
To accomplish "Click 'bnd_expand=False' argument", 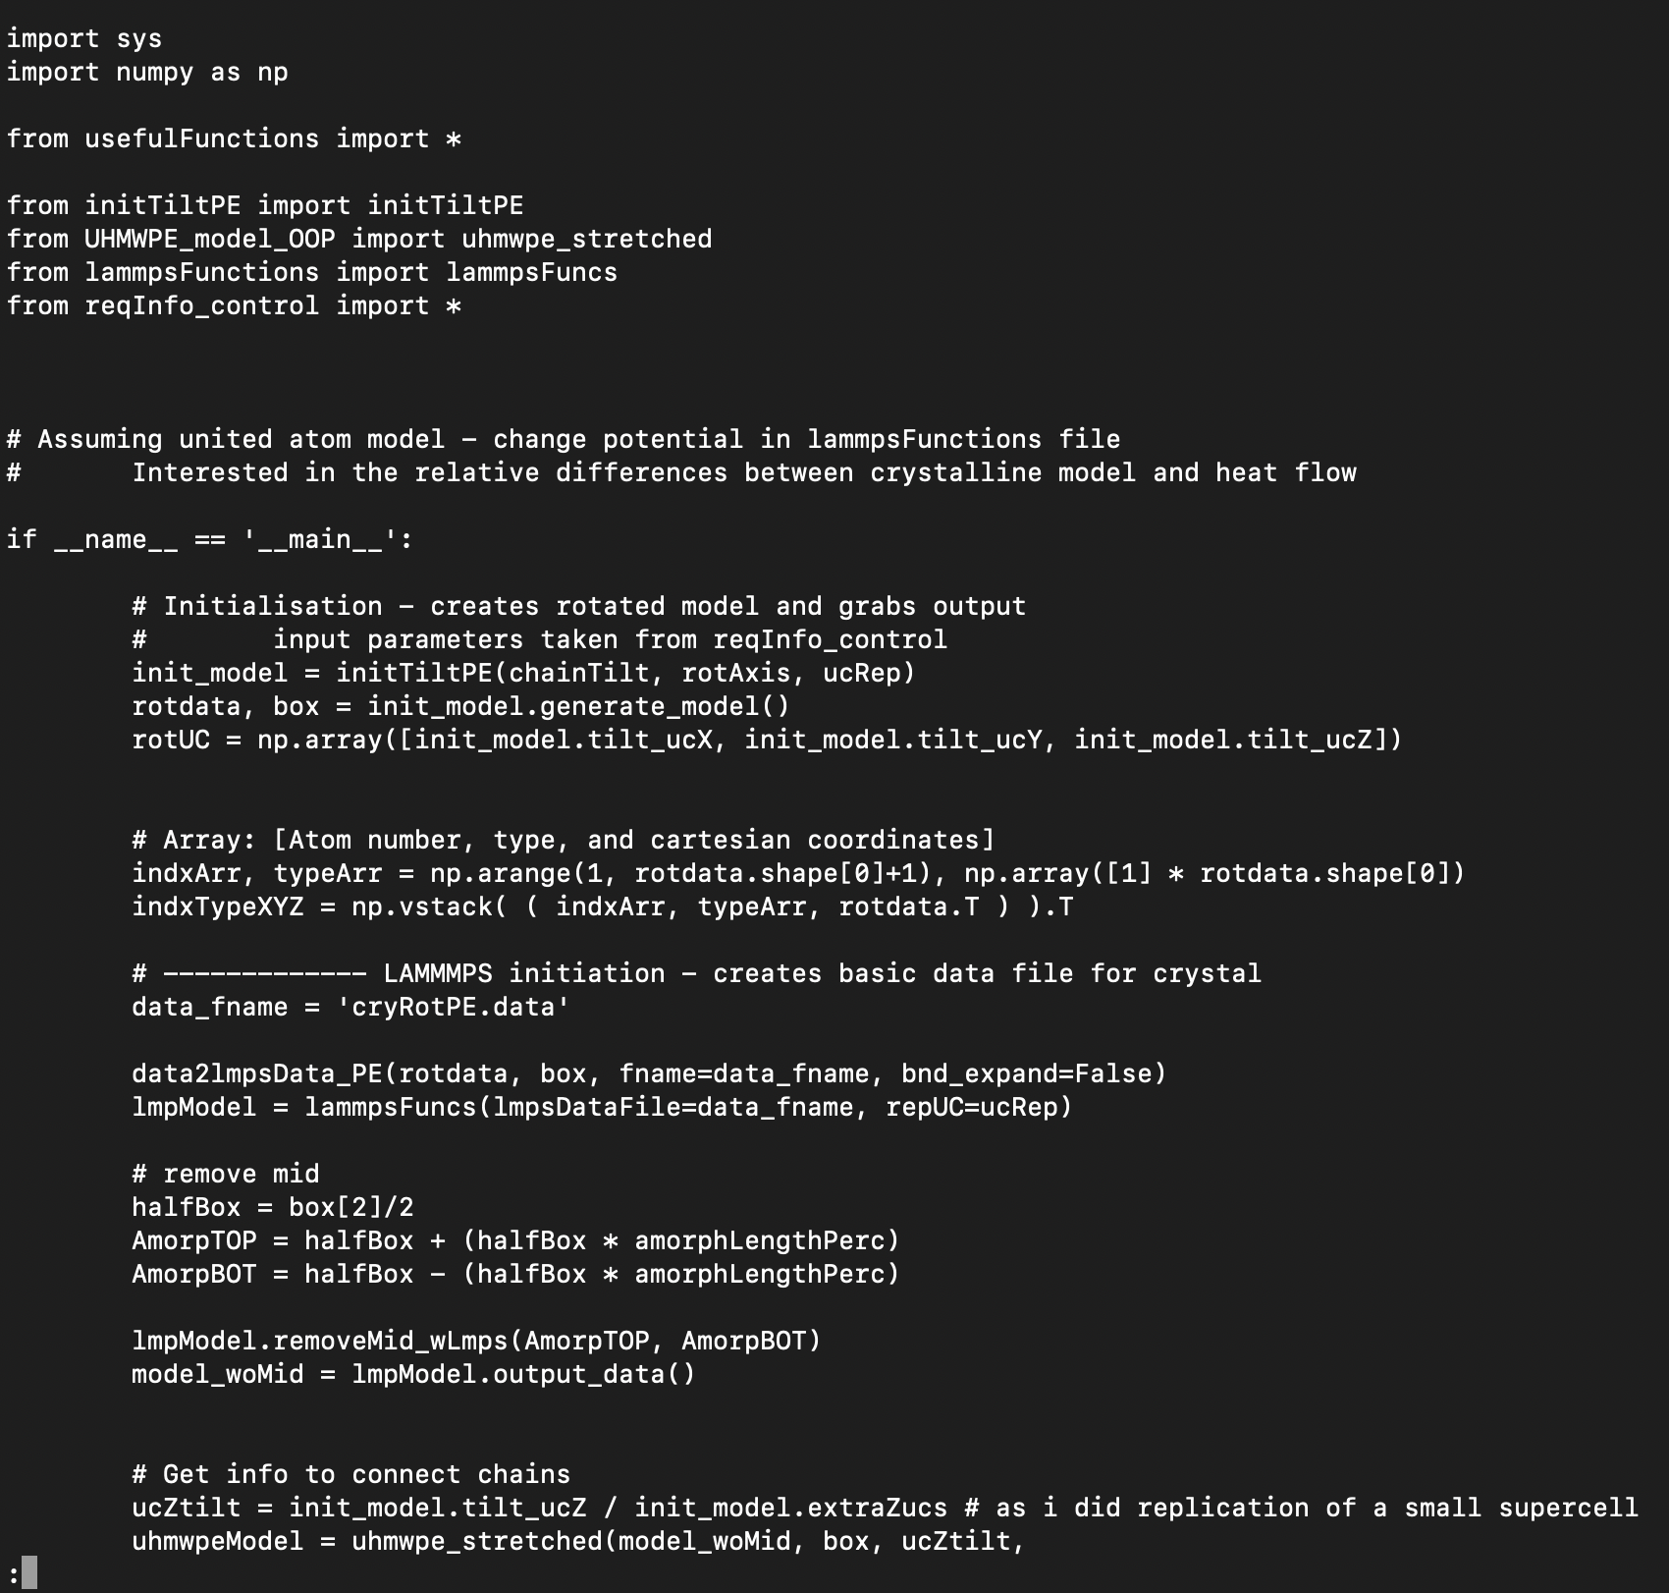I will pyautogui.click(x=1025, y=1074).
